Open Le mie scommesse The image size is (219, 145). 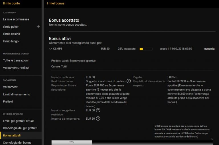(x=16, y=19)
